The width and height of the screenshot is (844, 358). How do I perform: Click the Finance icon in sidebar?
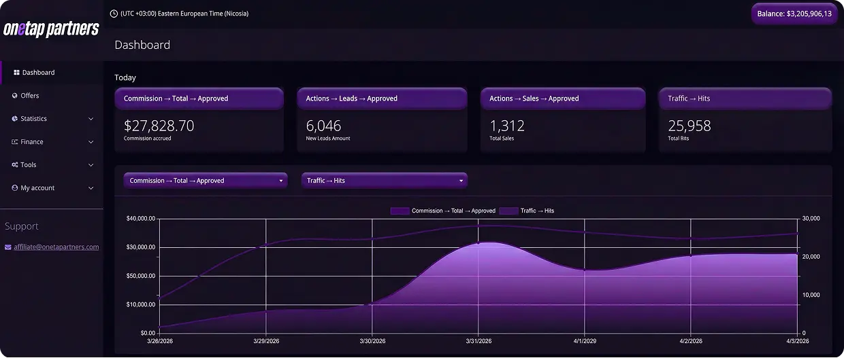click(x=15, y=142)
